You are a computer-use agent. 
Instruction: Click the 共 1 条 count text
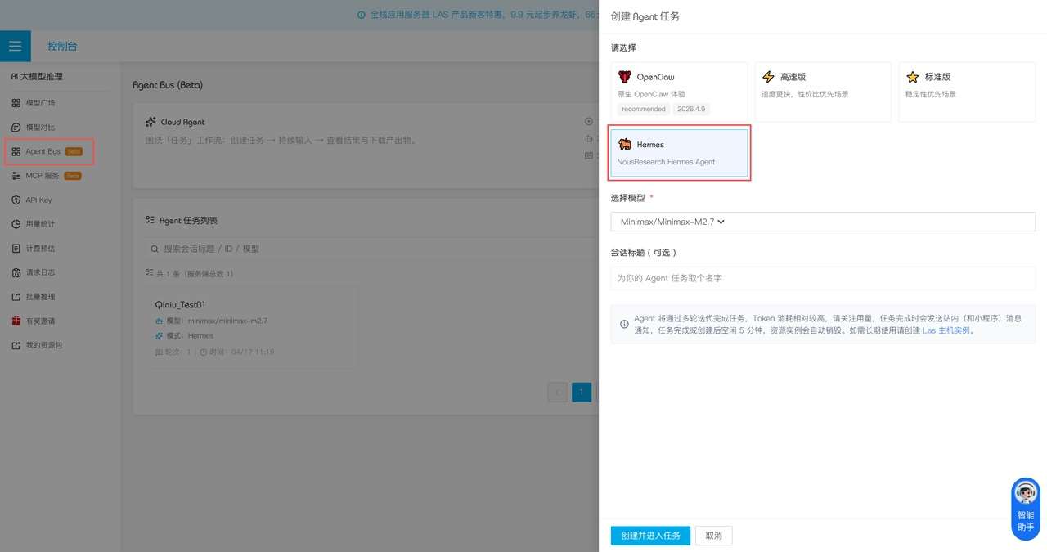[x=193, y=274]
